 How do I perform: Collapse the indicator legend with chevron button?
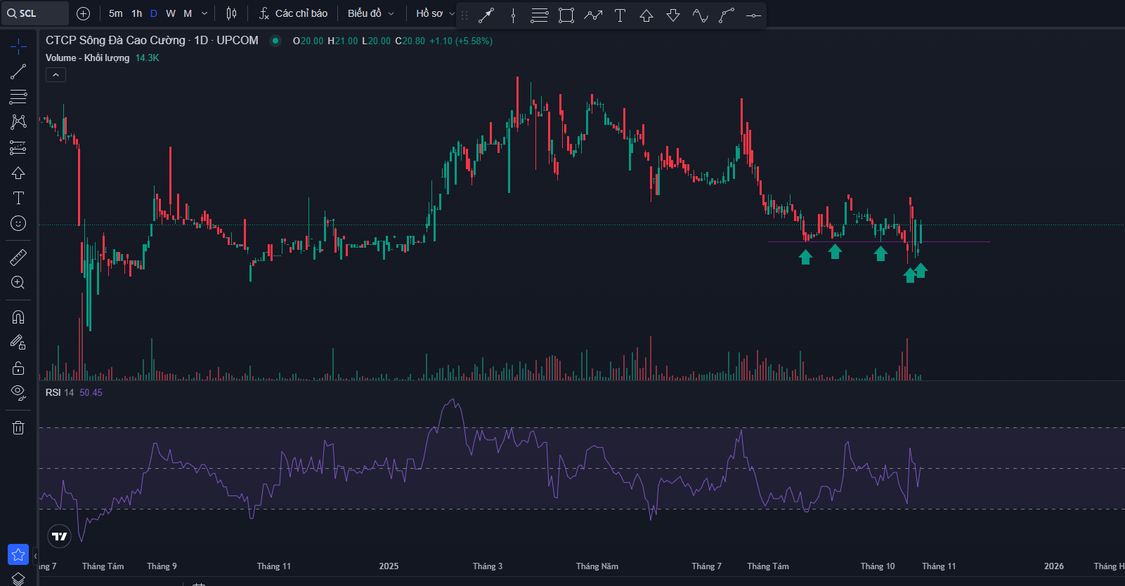pos(56,74)
